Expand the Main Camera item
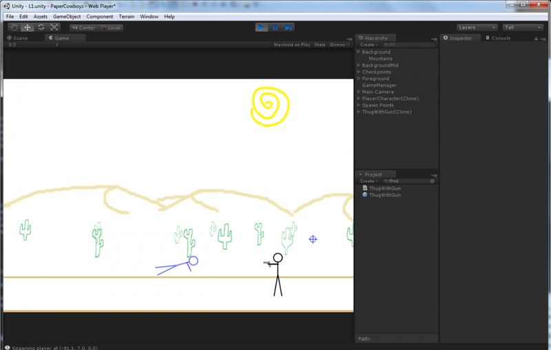The width and height of the screenshot is (551, 350). point(359,92)
